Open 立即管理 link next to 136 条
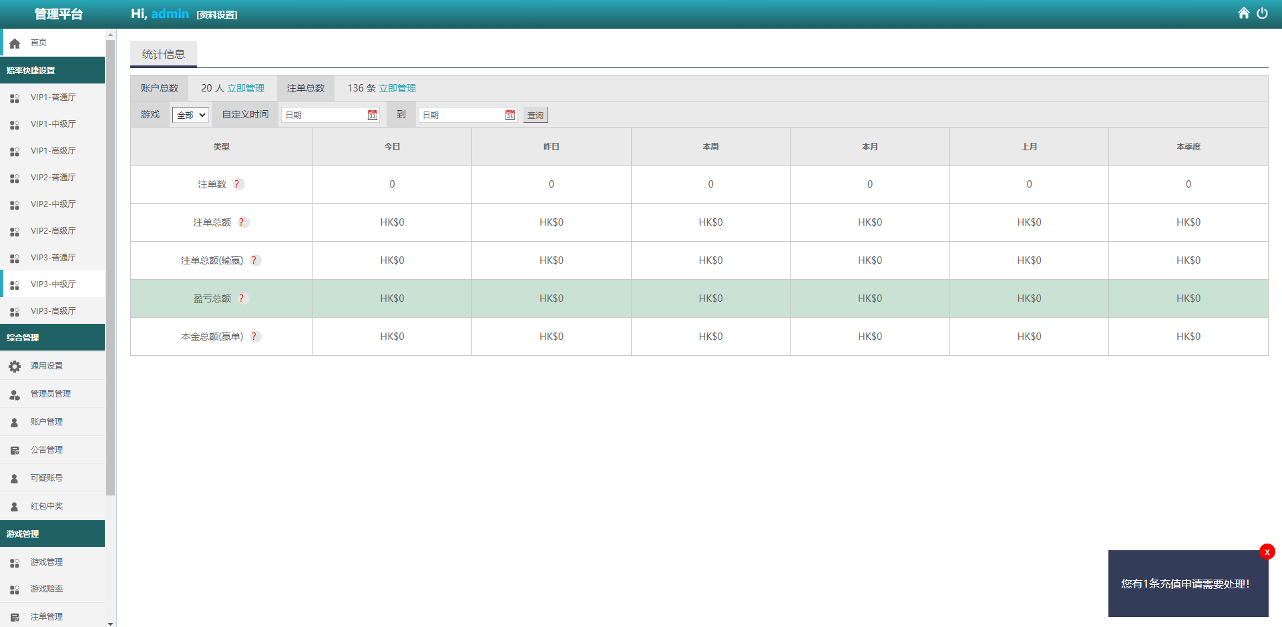The image size is (1282, 627). coord(397,88)
